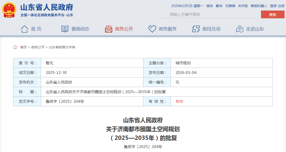The width and height of the screenshot is (286, 152).
Task: Click the 登录 login link
Action: tap(273, 5)
